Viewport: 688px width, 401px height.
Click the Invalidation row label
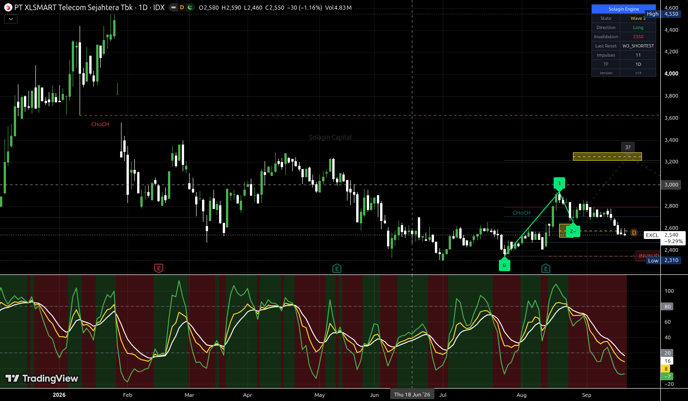pyautogui.click(x=606, y=37)
